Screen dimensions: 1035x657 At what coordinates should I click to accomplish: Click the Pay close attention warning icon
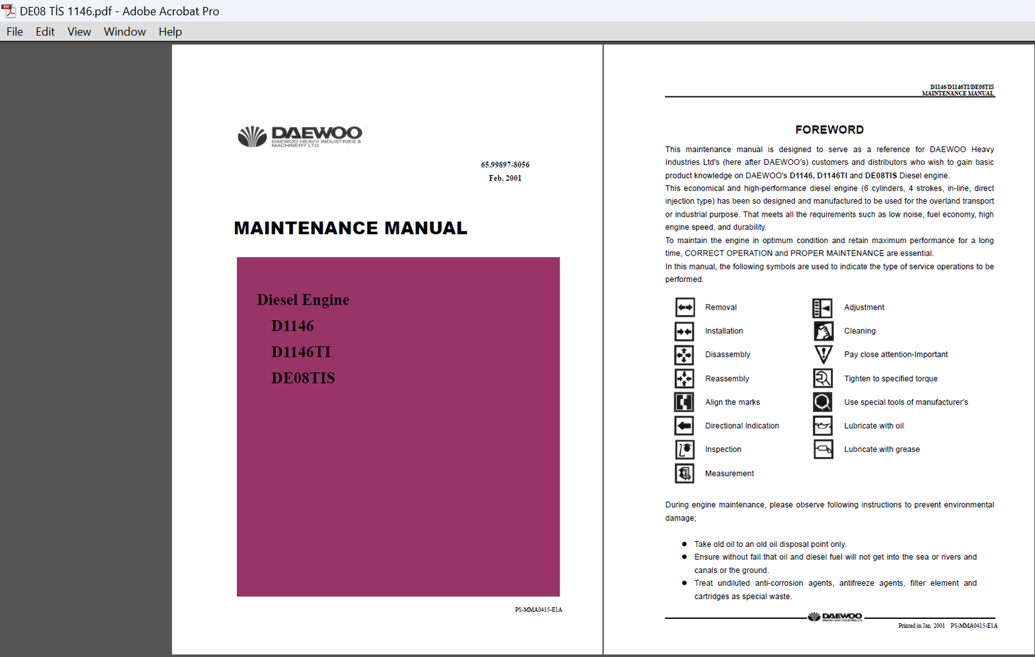823,354
